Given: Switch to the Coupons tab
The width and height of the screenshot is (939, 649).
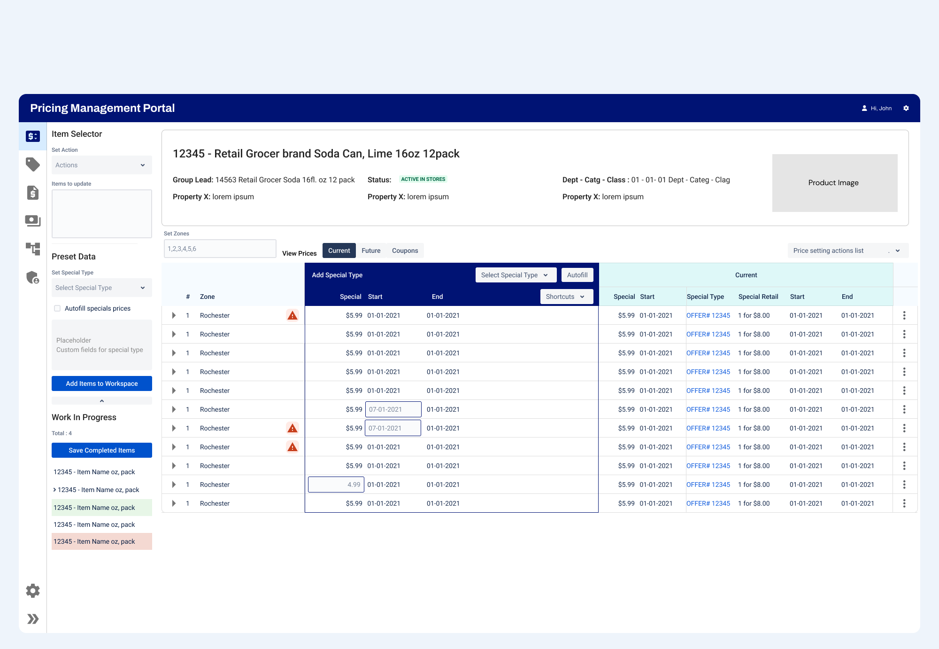Looking at the screenshot, I should 405,250.
